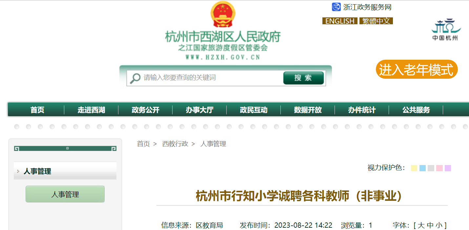The image size is (469, 230).
Task: Click 西教行政 in the breadcrumb
Action: pyautogui.click(x=175, y=144)
